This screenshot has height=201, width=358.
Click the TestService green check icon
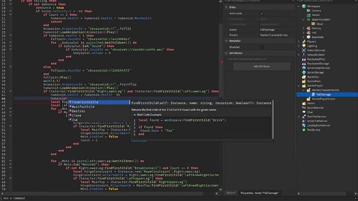(x=304, y=130)
